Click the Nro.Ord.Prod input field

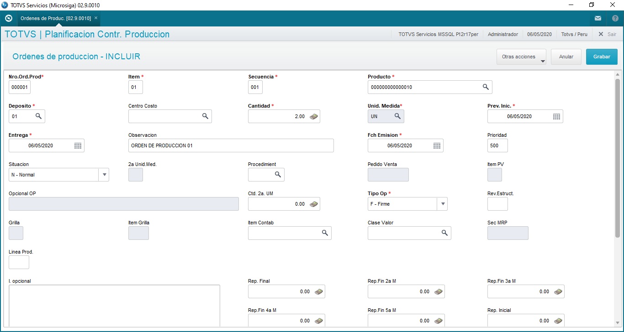coord(20,87)
